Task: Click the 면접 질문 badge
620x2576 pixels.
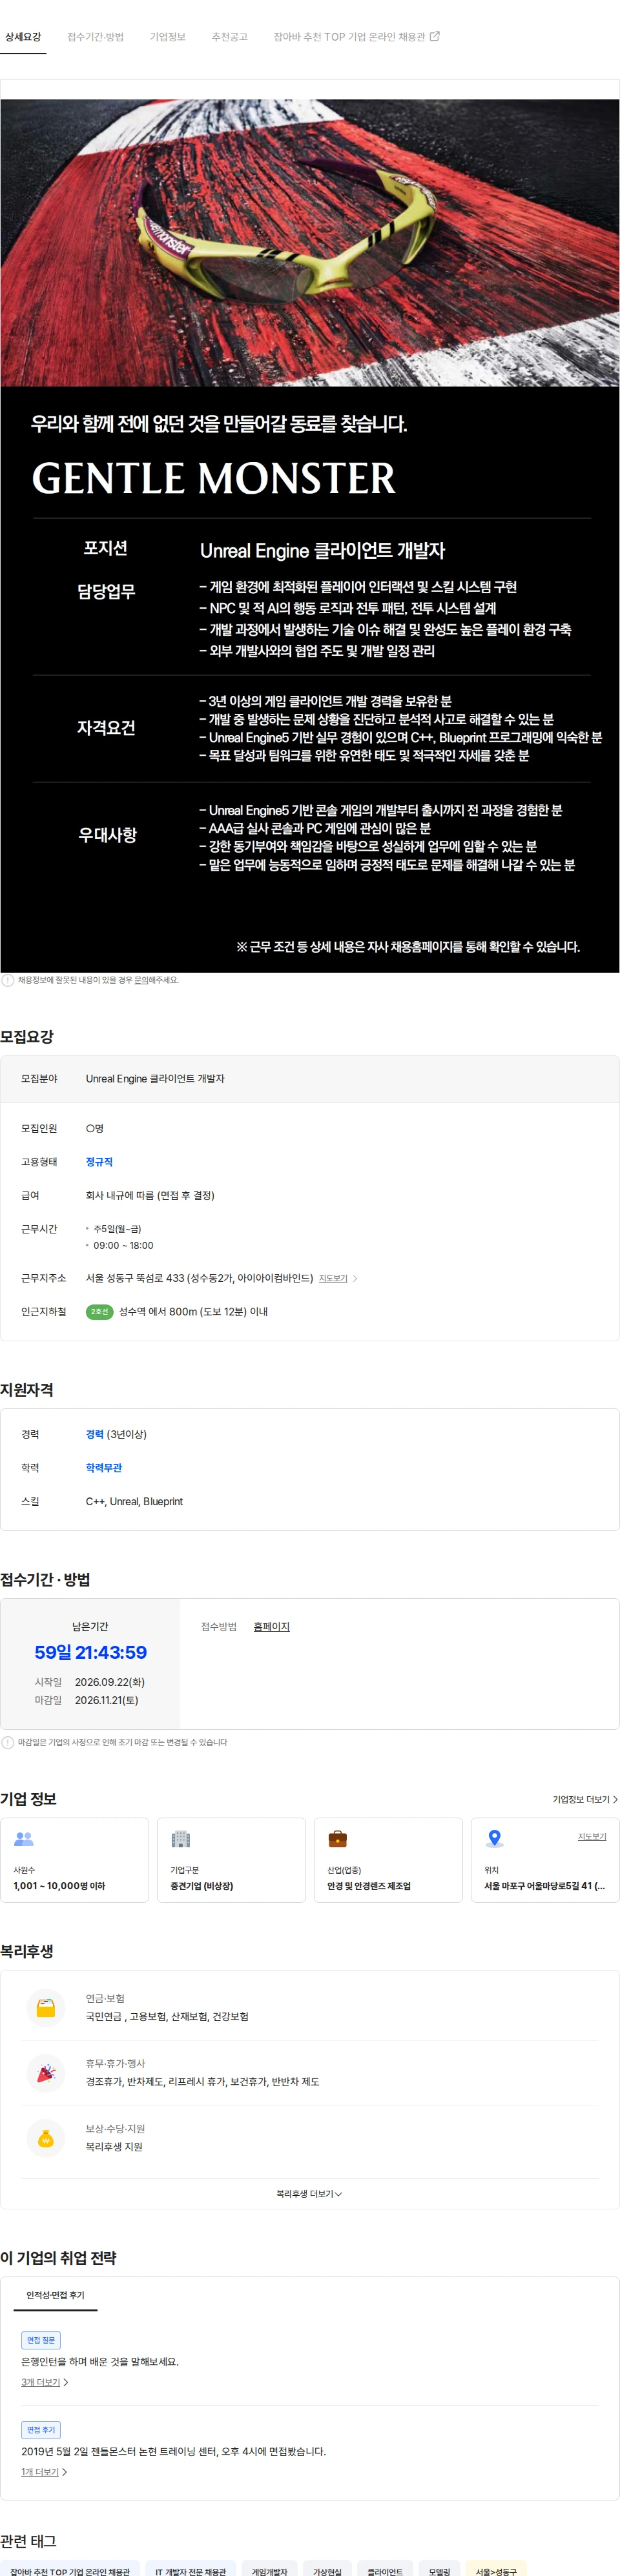Action: click(x=41, y=2340)
